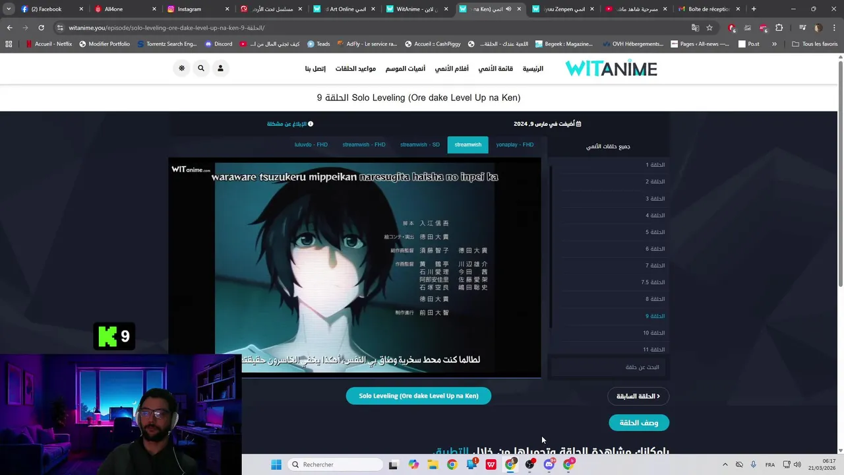Select the yonaplay - FHD server tab
This screenshot has width=844, height=475.
click(x=515, y=144)
